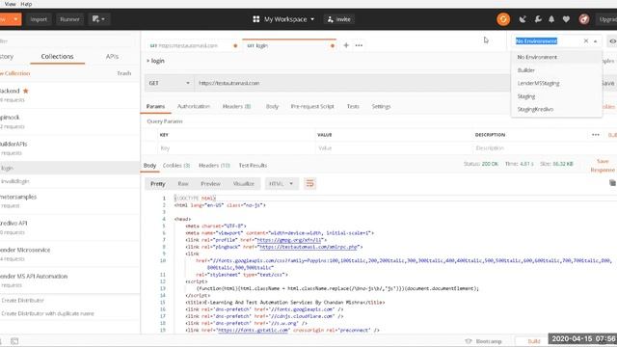The width and height of the screenshot is (617, 347).
Task: Open the settings wrench icon
Action: coord(538,19)
